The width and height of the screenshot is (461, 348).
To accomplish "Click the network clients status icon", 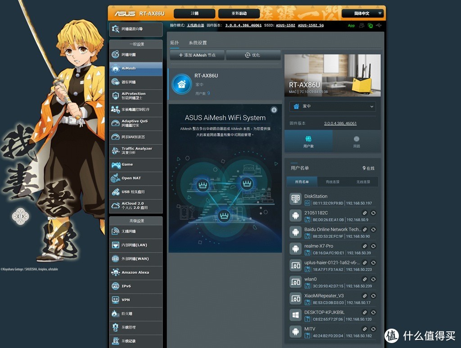I will pos(370,26).
